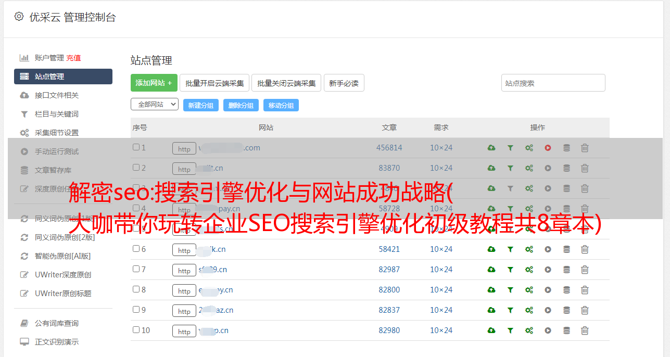The width and height of the screenshot is (670, 357).
Task: Delete site in row 1 with trash icon
Action: [x=585, y=148]
